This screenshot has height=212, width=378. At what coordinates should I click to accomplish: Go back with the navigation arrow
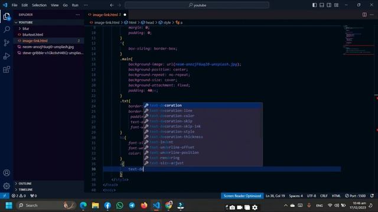pyautogui.click(x=112, y=5)
